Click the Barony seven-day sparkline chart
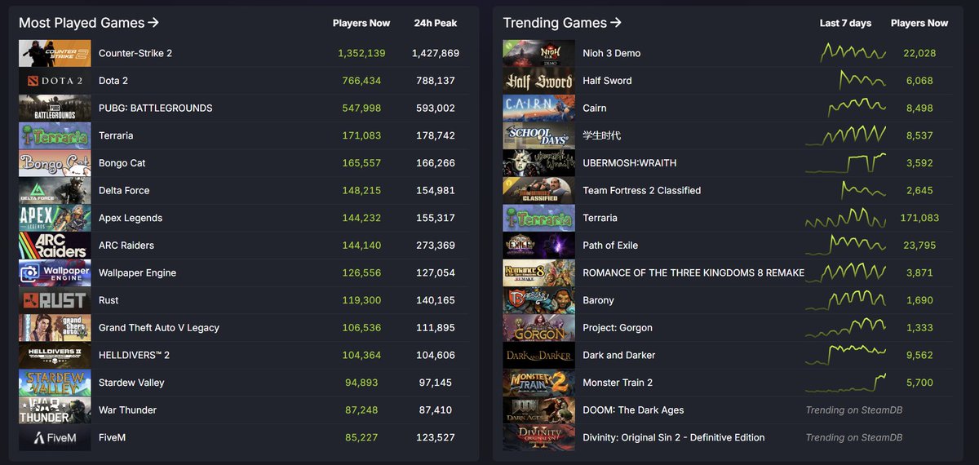 point(845,300)
